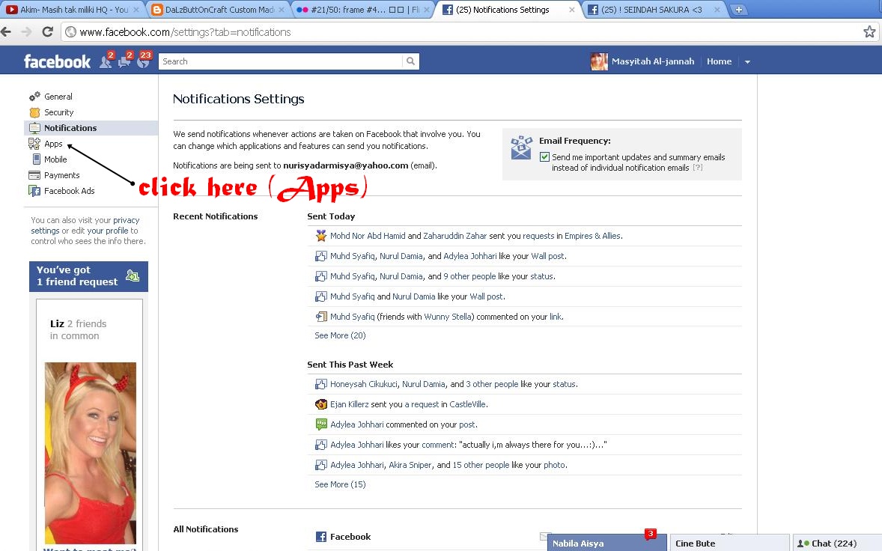
Task: Select Apps in settings sidebar
Action: pyautogui.click(x=53, y=144)
